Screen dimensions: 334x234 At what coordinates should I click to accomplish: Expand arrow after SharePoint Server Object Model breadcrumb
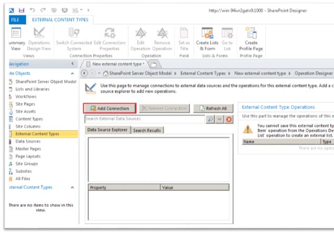175,73
